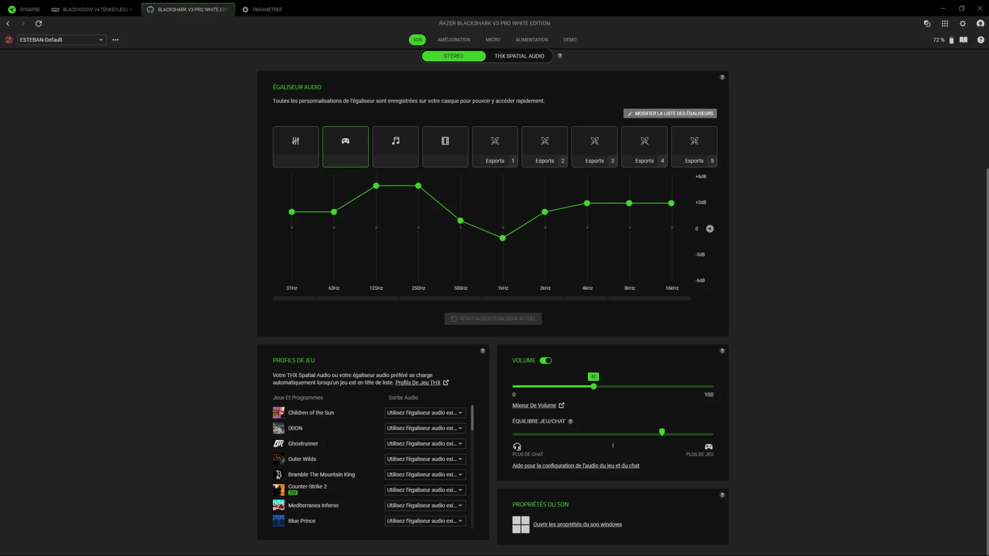This screenshot has width=989, height=556.
Task: Select the Esports 4 equalizer preset
Action: [x=644, y=147]
